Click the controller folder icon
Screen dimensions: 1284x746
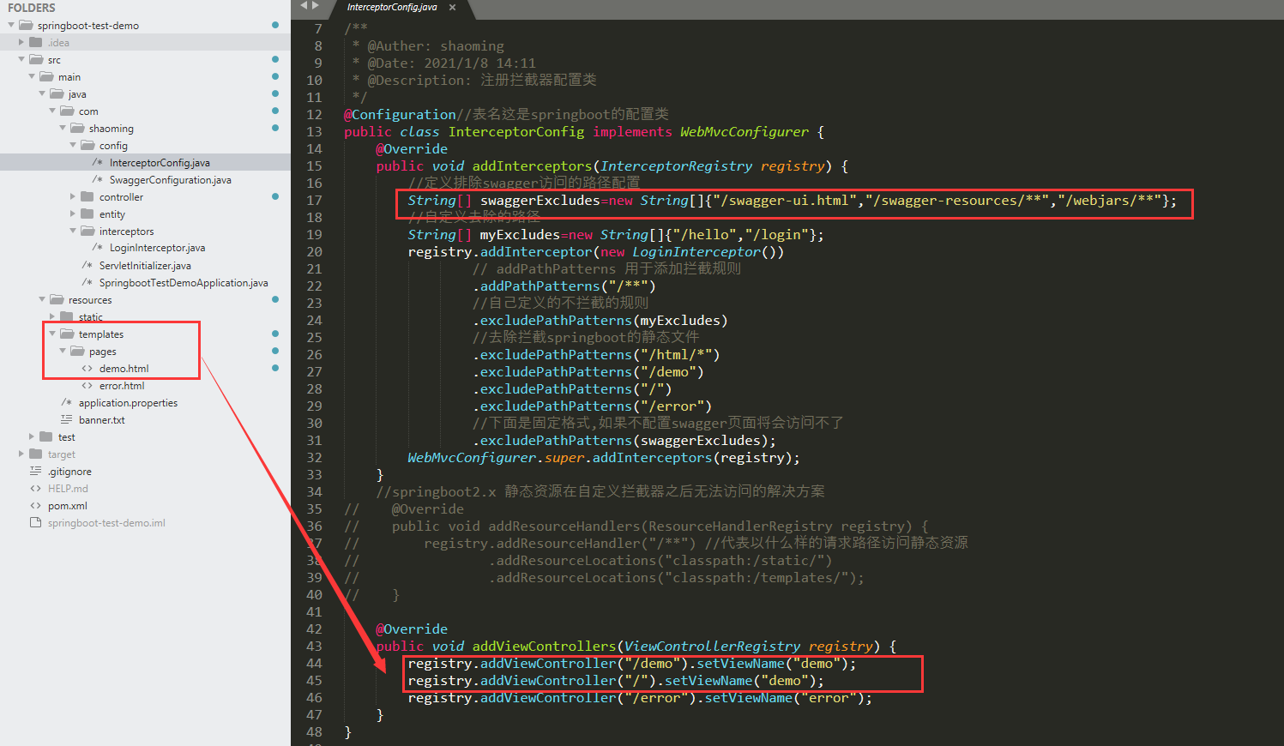coord(87,196)
